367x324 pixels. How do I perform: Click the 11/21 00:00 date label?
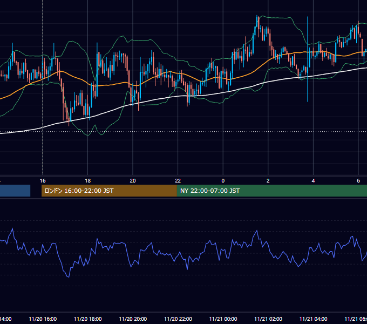223,319
